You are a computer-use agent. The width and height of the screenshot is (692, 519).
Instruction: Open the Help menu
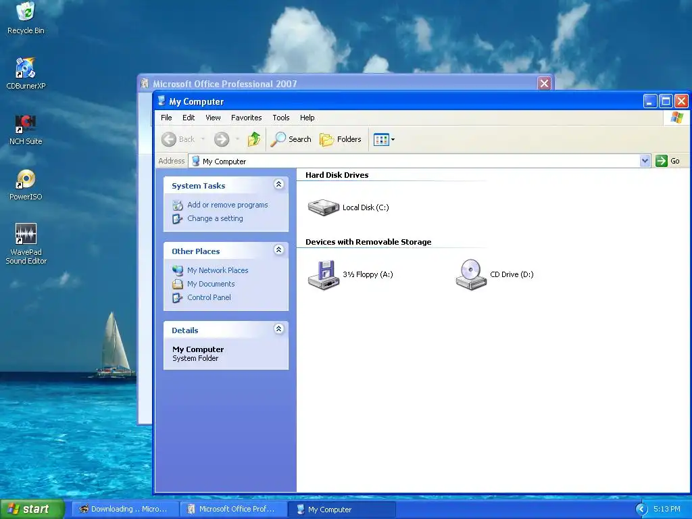pyautogui.click(x=307, y=118)
